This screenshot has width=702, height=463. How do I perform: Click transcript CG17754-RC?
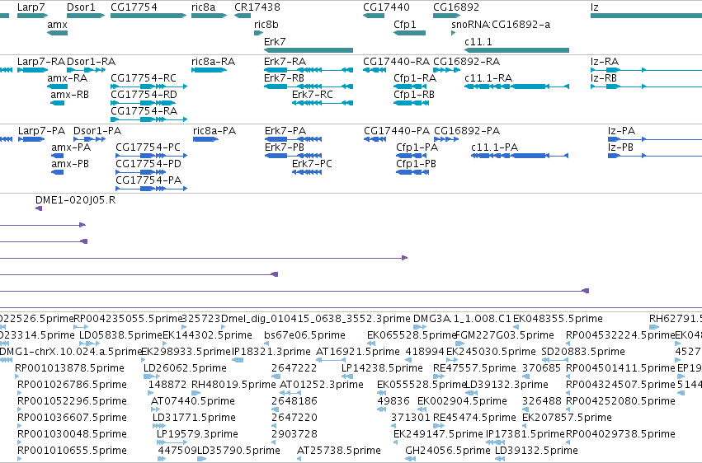[x=148, y=87]
